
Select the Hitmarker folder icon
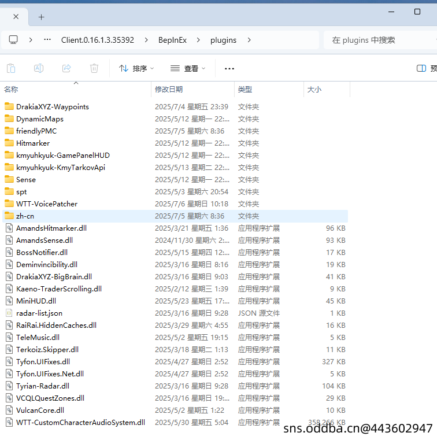(9, 143)
